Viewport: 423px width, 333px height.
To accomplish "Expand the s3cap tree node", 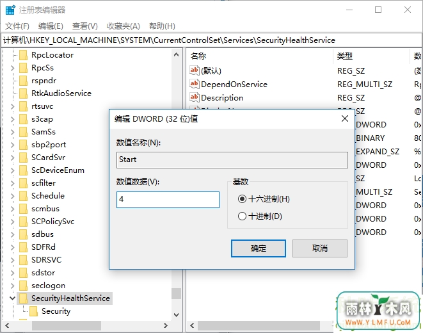I will 12,119.
